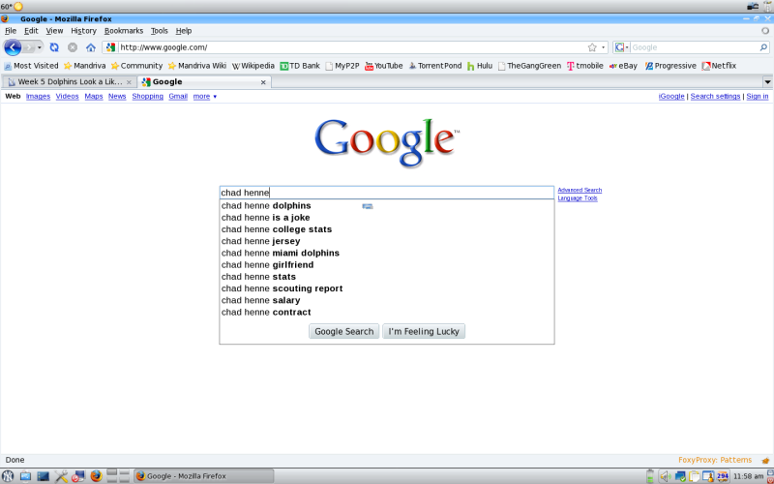Select suggestion 'chad henne girlfriend'
This screenshot has width=774, height=484.
click(x=386, y=265)
